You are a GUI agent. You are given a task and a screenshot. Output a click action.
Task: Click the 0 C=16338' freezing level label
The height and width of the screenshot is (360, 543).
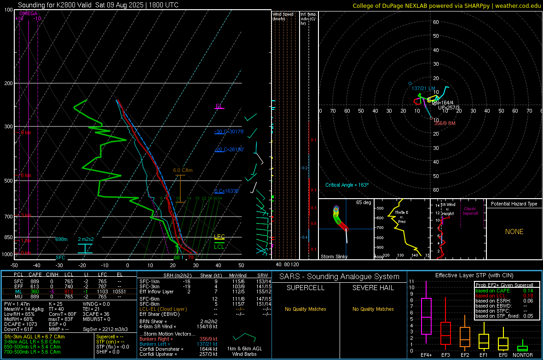tap(227, 191)
